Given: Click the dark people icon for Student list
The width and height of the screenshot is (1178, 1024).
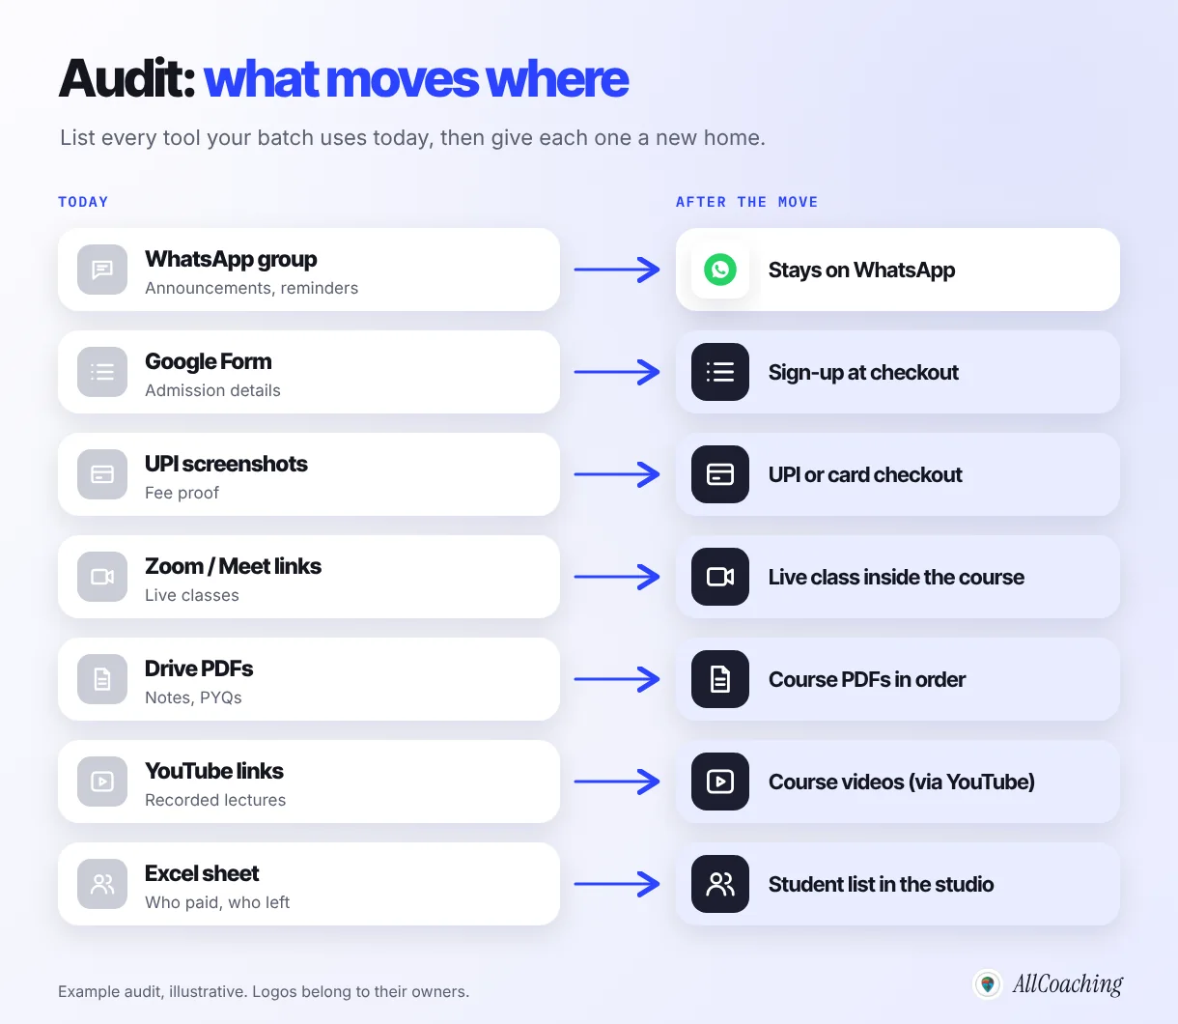Looking at the screenshot, I should (720, 884).
